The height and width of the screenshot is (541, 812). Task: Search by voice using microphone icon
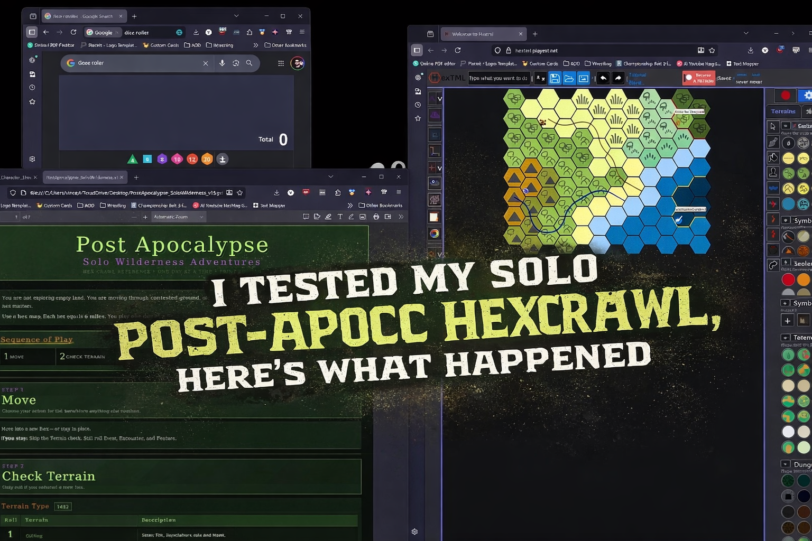[222, 63]
